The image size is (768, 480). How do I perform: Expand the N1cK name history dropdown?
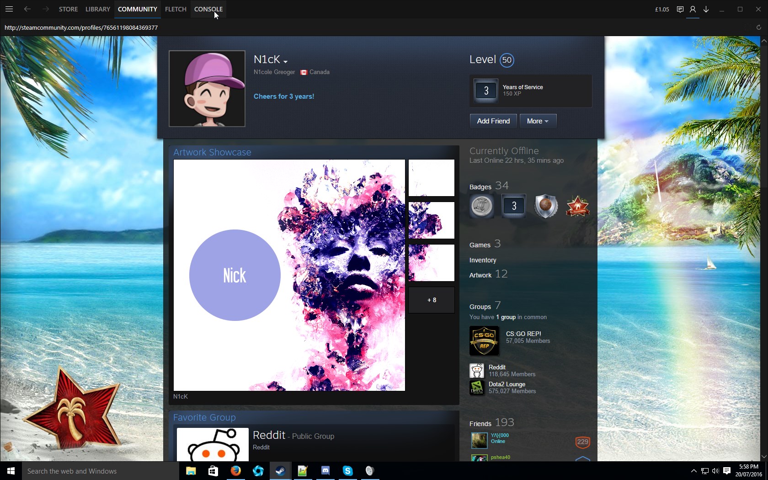coord(285,62)
